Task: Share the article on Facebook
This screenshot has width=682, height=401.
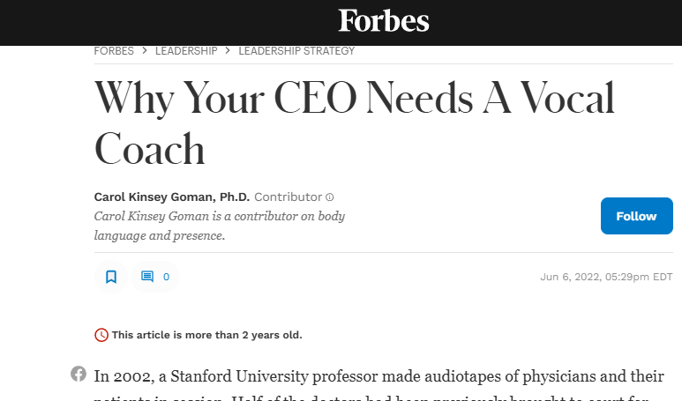Action: (79, 374)
